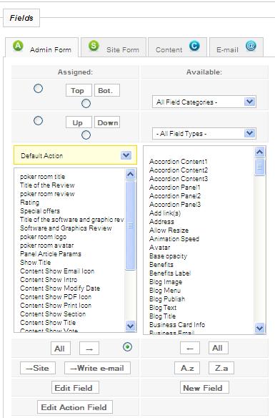Screen dimensions: 275x418
Task: Select 'Business Card Info' in Available list
Action: pyautogui.click(x=177, y=324)
